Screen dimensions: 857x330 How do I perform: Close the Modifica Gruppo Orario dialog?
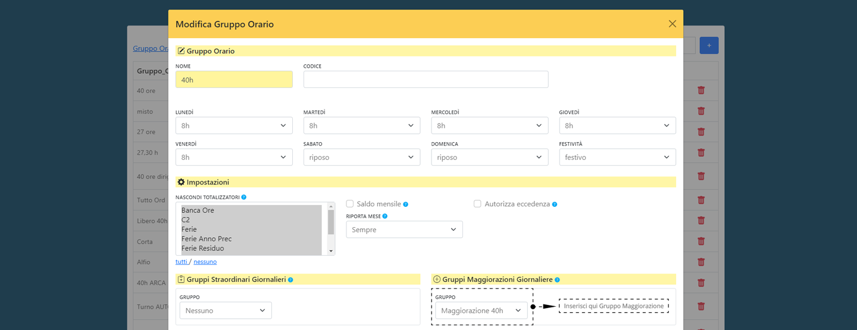673,24
